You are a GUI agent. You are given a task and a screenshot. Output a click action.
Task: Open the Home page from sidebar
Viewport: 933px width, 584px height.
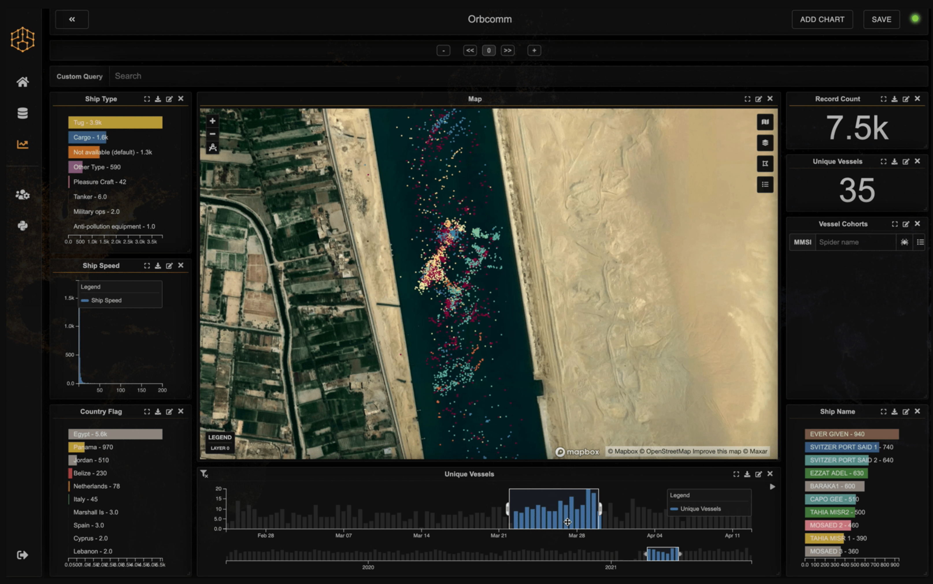[x=23, y=82]
